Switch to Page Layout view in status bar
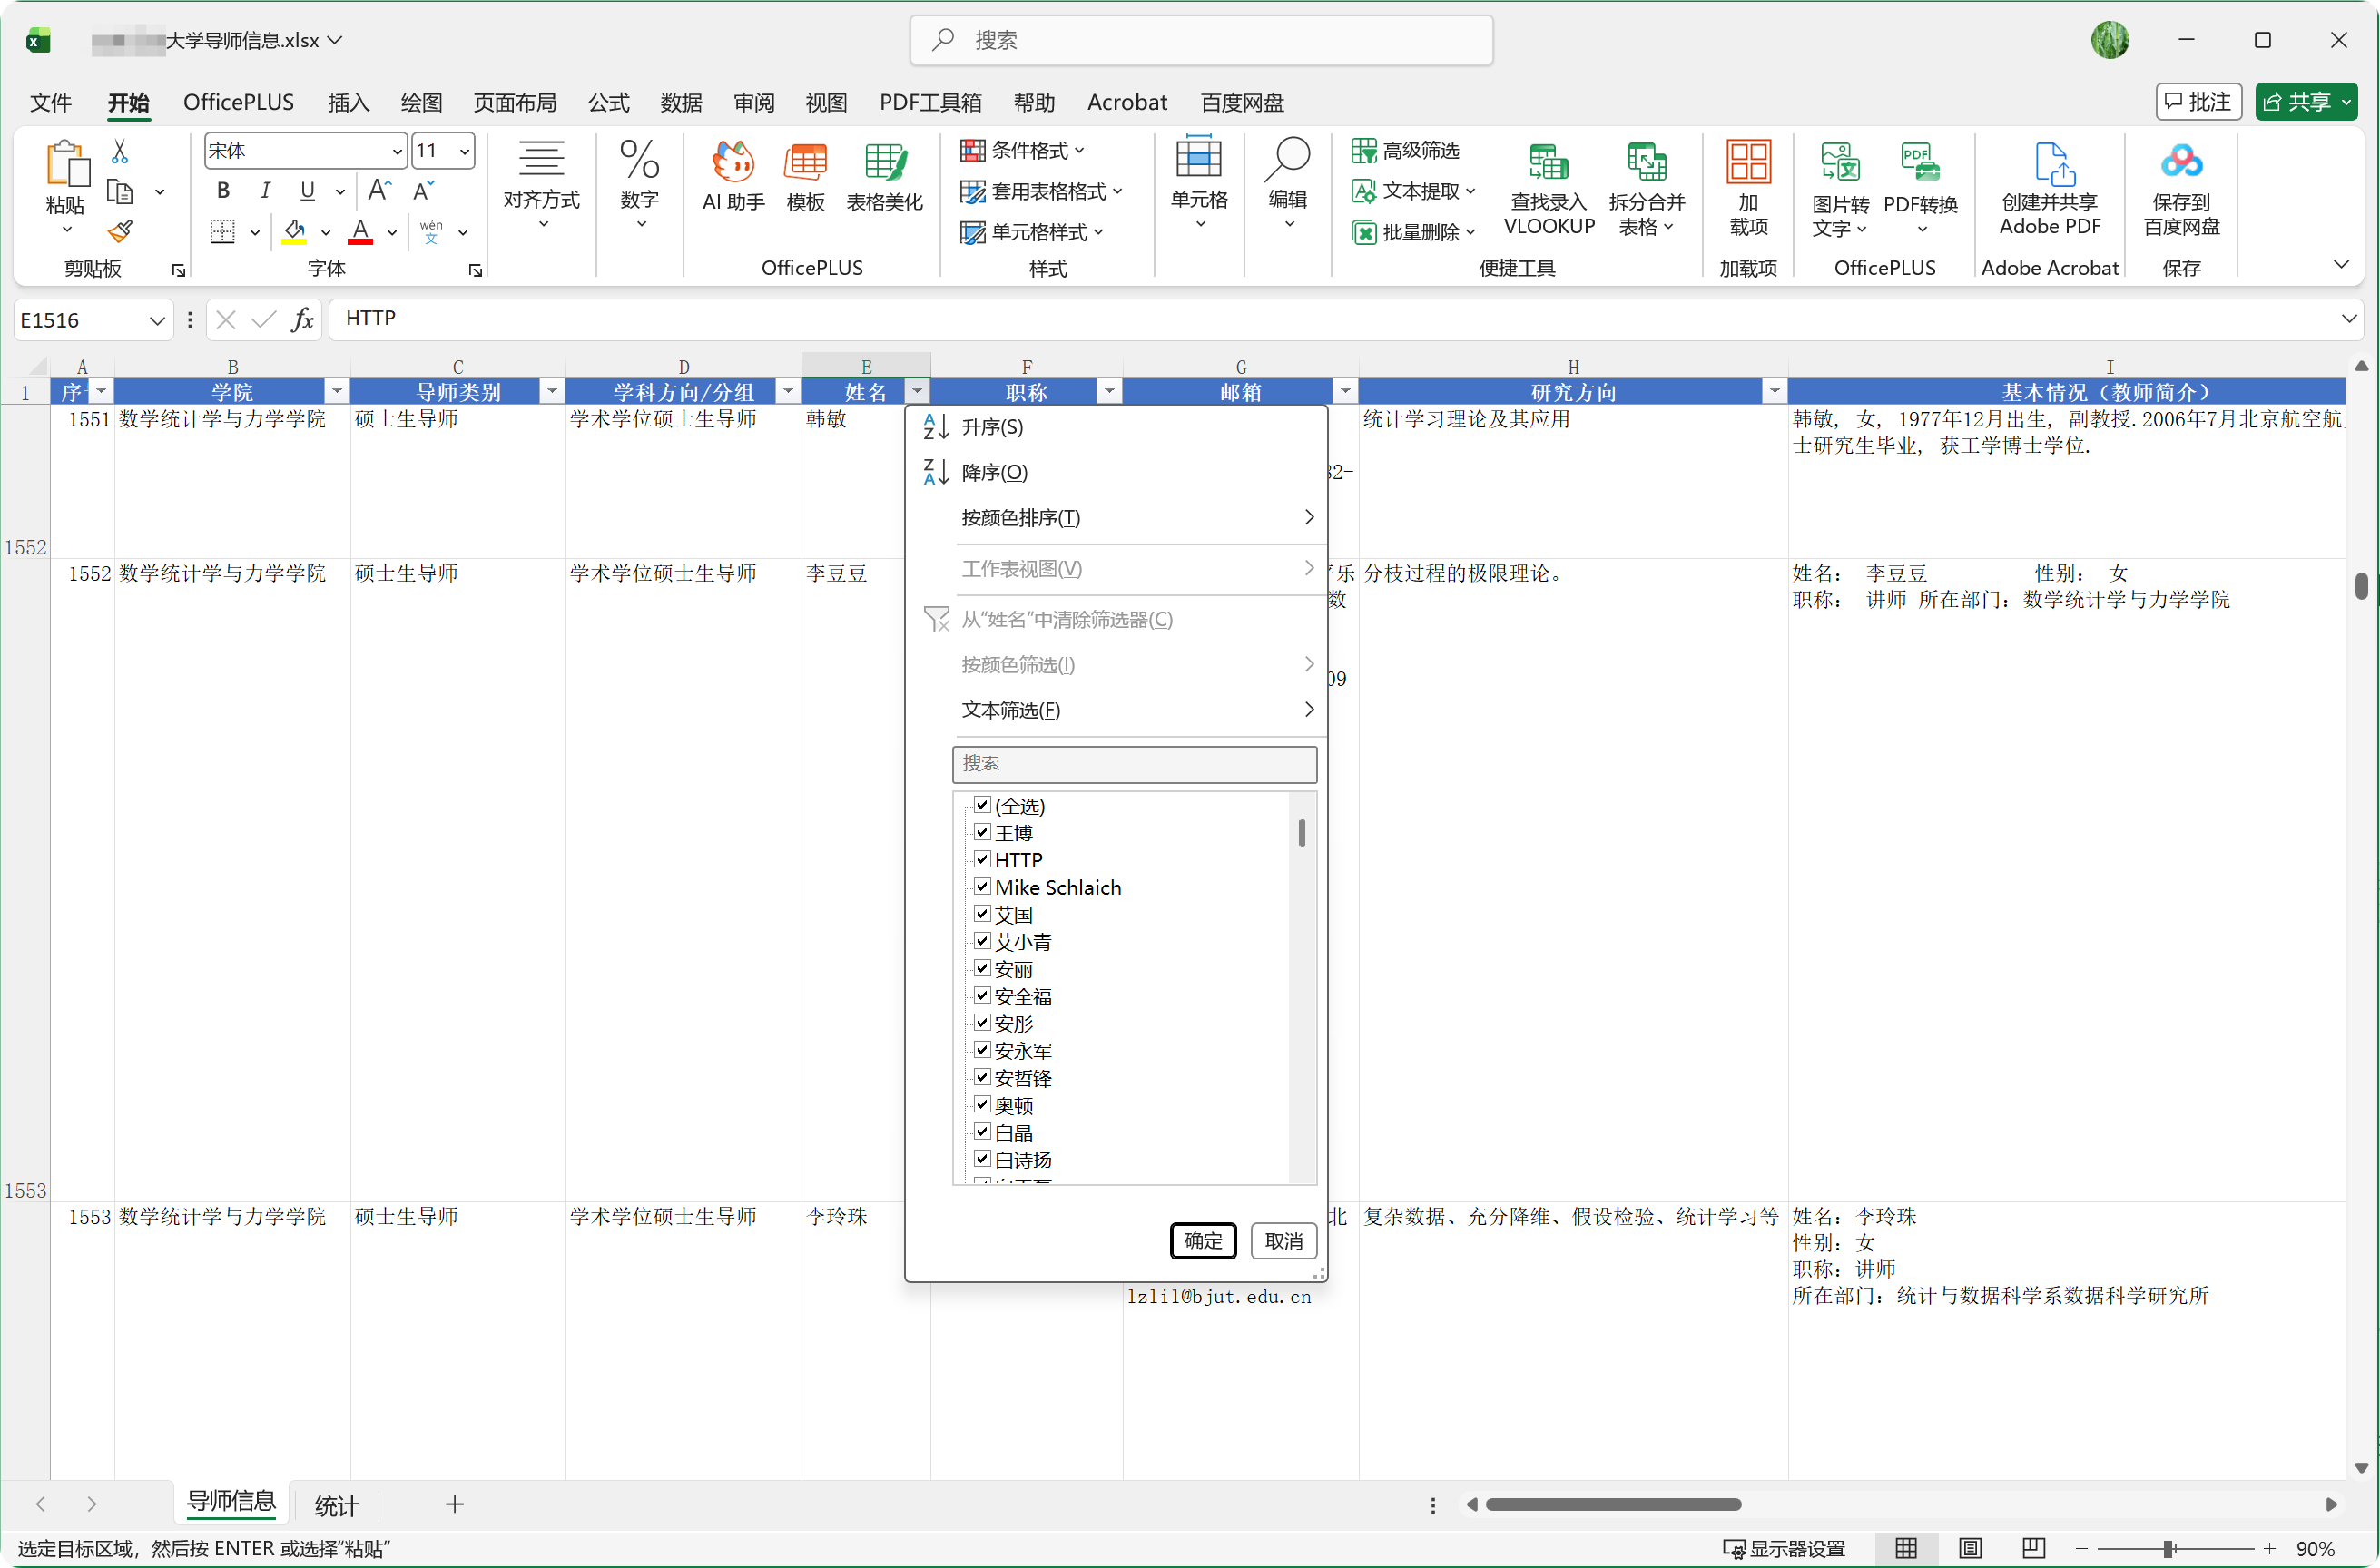The height and width of the screenshot is (1568, 2380). (x=1970, y=1548)
